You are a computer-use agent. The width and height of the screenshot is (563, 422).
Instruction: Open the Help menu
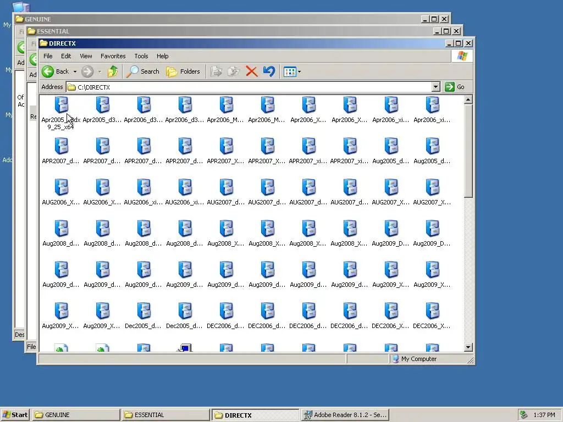[x=162, y=56]
